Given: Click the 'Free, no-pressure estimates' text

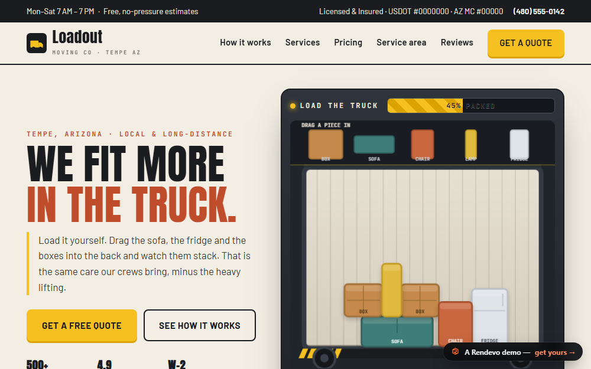Looking at the screenshot, I should pos(151,12).
